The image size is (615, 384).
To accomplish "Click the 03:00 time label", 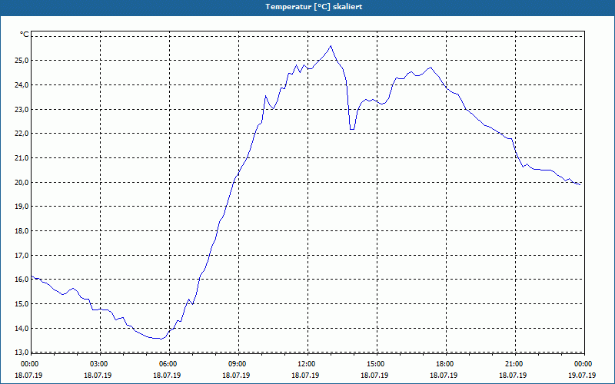I will (101, 364).
